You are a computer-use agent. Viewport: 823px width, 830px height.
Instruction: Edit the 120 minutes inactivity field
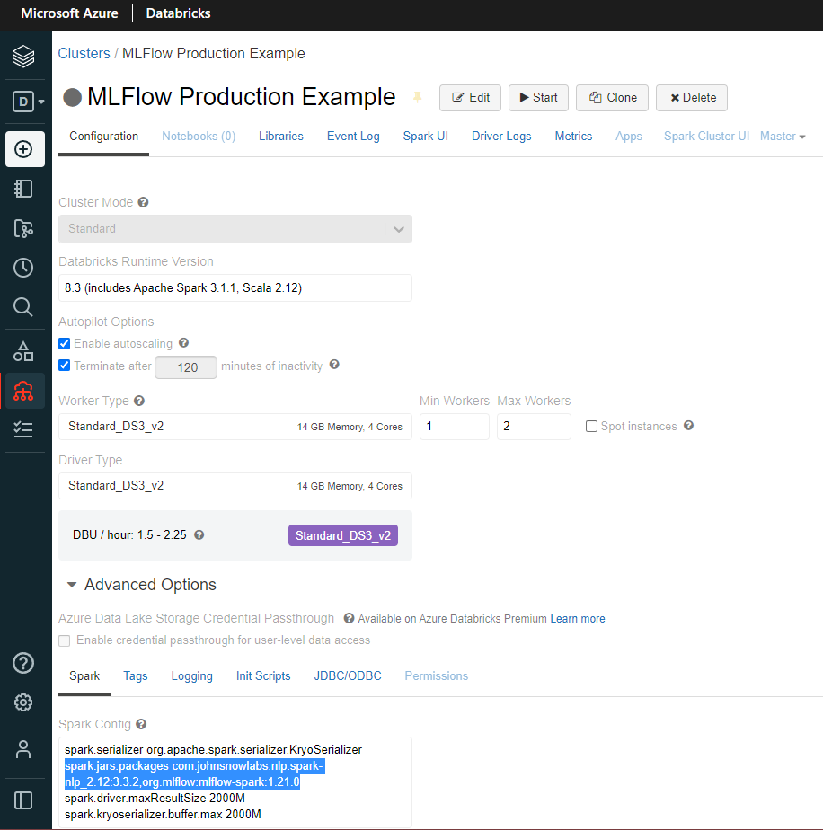point(185,366)
